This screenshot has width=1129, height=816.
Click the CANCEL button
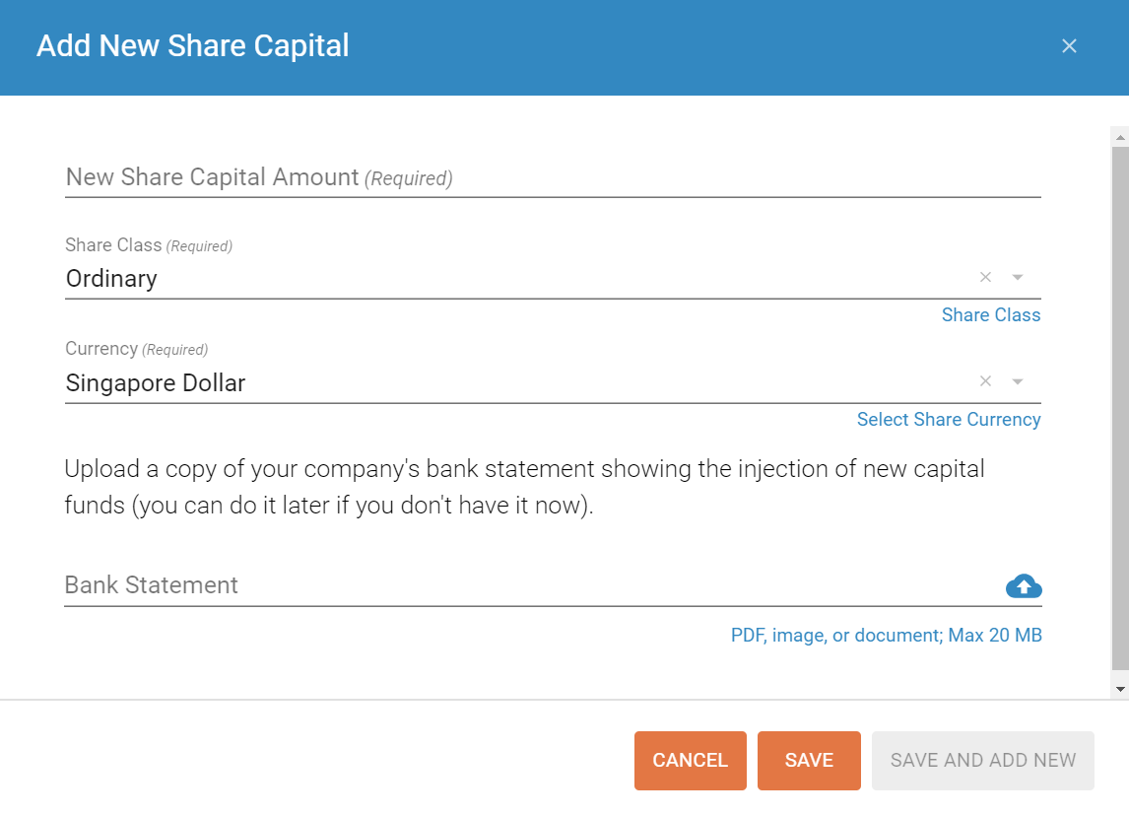[690, 760]
